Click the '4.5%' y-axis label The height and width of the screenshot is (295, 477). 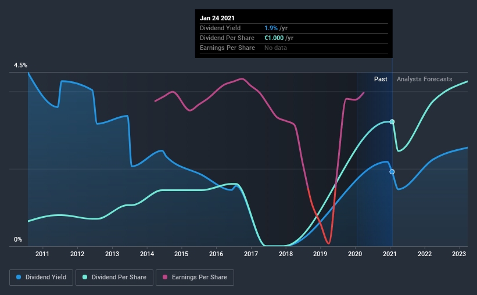click(x=20, y=66)
